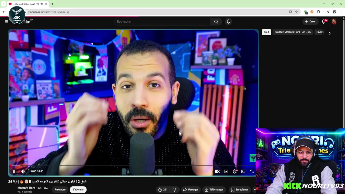This screenshot has width=345, height=194.
Task: Install app via the address bar icon
Action: (x=291, y=12)
